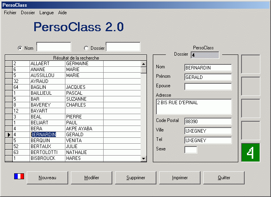Open the Langue menu
Screen dimensions: 271x197
pyautogui.click(x=46, y=13)
